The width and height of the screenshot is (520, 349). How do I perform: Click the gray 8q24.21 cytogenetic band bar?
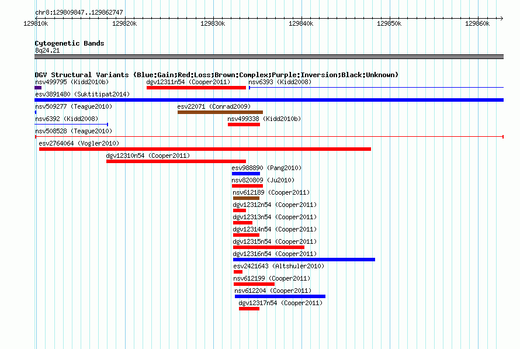tap(269, 57)
